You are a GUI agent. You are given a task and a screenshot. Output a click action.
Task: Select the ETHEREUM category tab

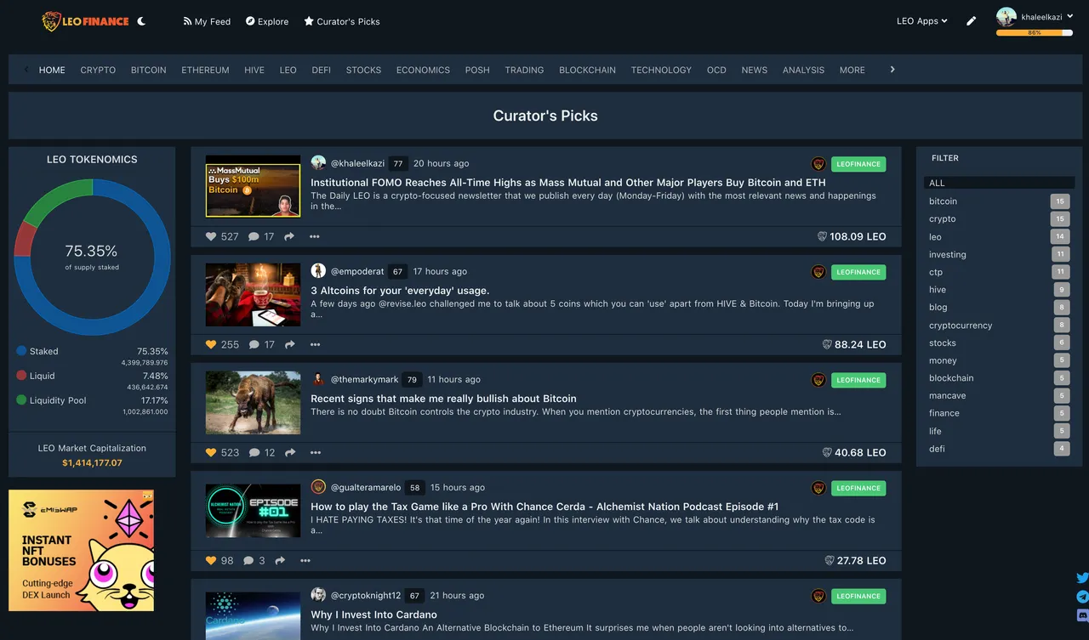tap(205, 70)
